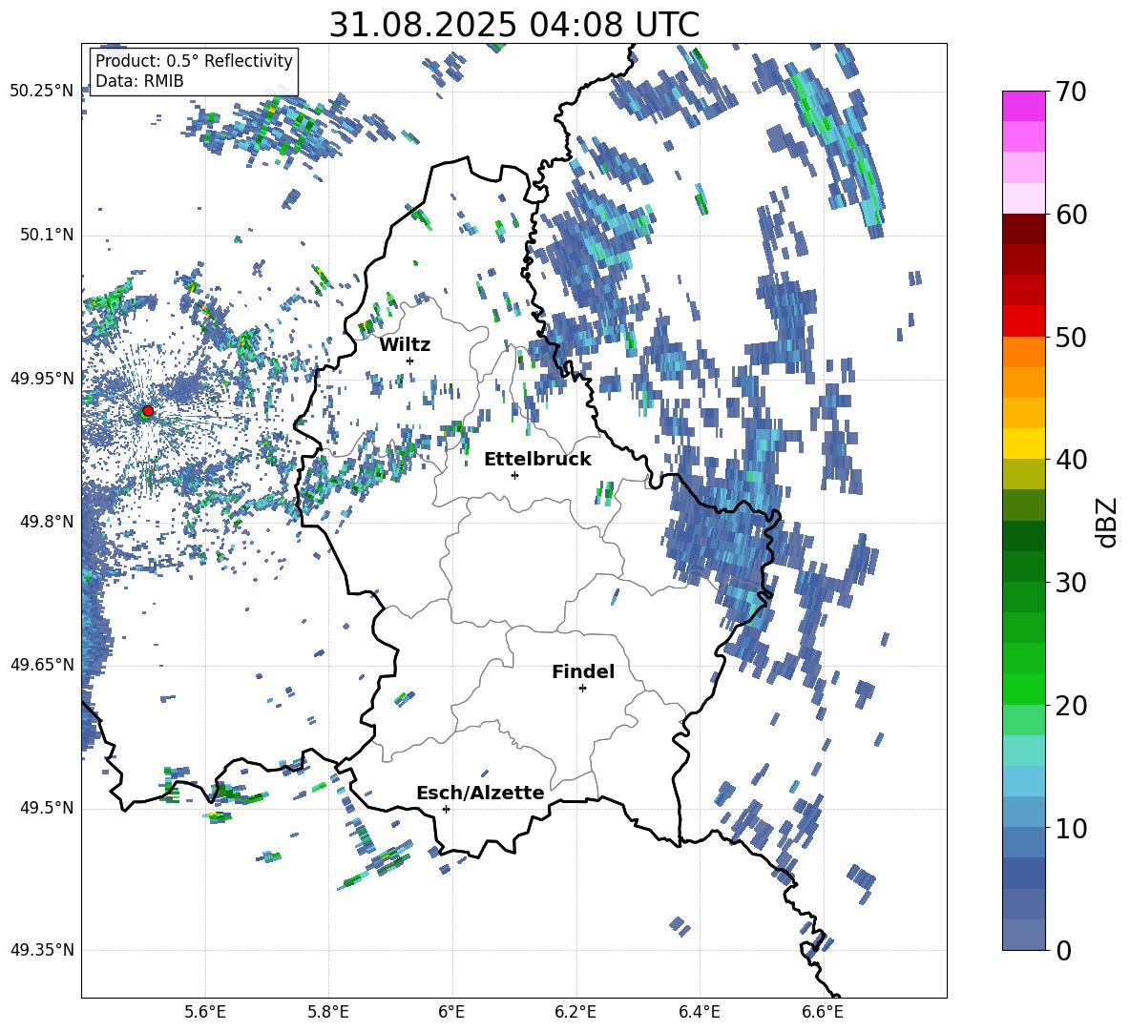Click the 6.4°E longitude label
Viewport: 1130px width, 1031px height.
pyautogui.click(x=699, y=1012)
